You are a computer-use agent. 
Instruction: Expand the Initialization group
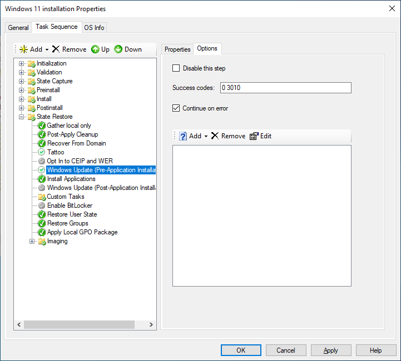[x=22, y=63]
